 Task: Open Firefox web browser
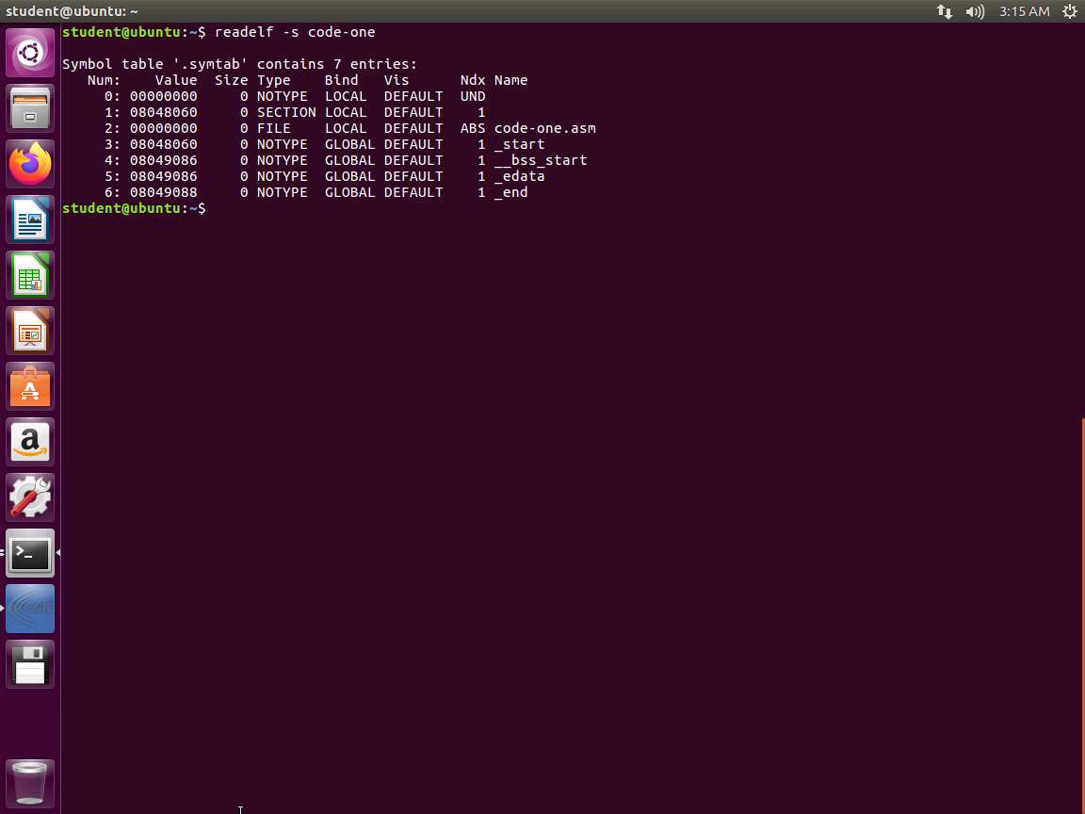30,164
